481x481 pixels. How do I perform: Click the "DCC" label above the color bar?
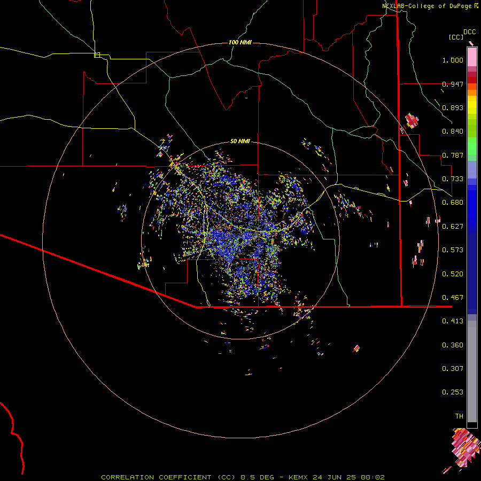tap(470, 32)
